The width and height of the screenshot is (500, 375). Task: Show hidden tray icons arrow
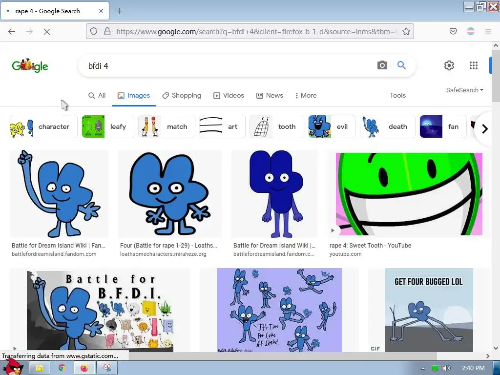click(423, 368)
